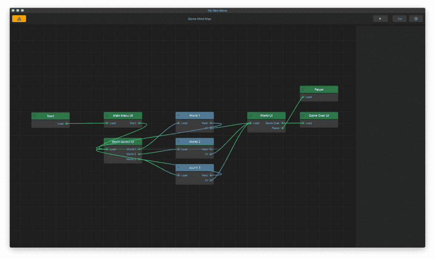Click the World 3 node's Load port

coord(179,175)
